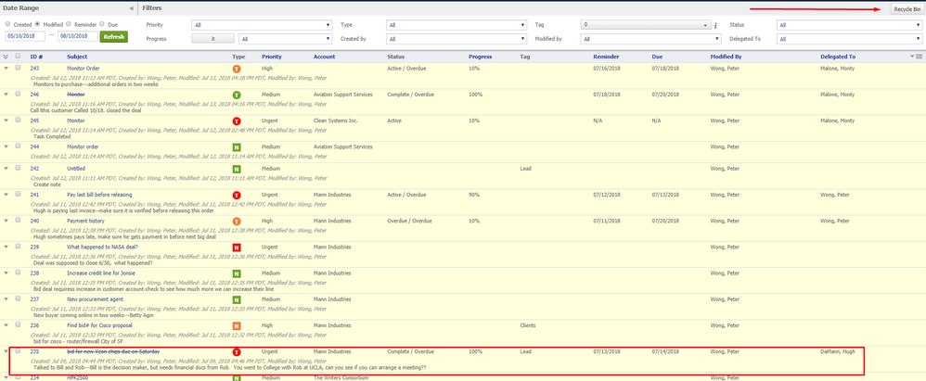
Task: Check the checkbox for item 241
Action: click(x=18, y=195)
